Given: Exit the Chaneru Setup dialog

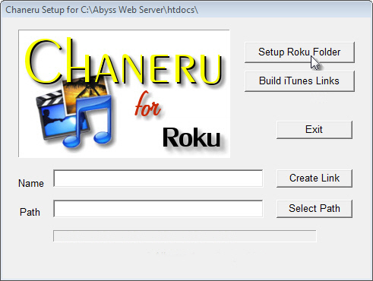Looking at the screenshot, I should [x=315, y=130].
